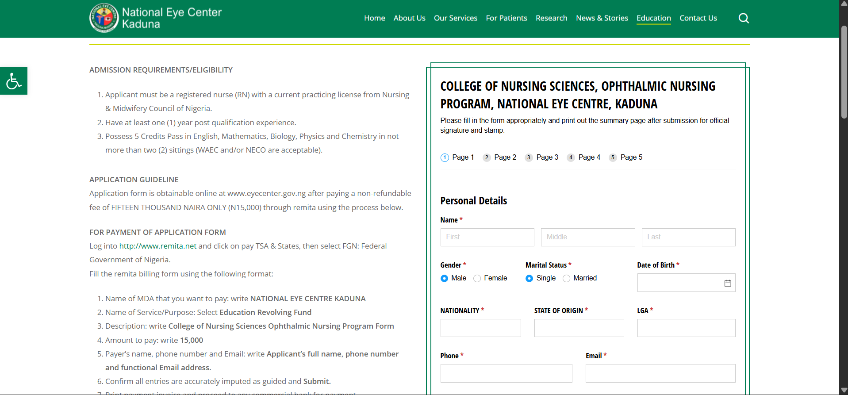Navigate to Contact Us page
The height and width of the screenshot is (395, 848).
tap(698, 18)
